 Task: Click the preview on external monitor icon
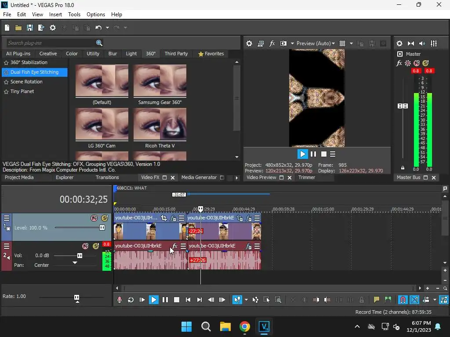coord(261,43)
